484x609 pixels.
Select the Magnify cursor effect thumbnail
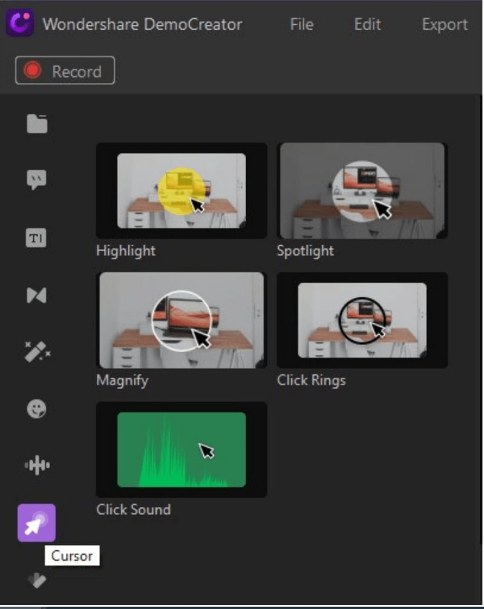click(x=181, y=320)
